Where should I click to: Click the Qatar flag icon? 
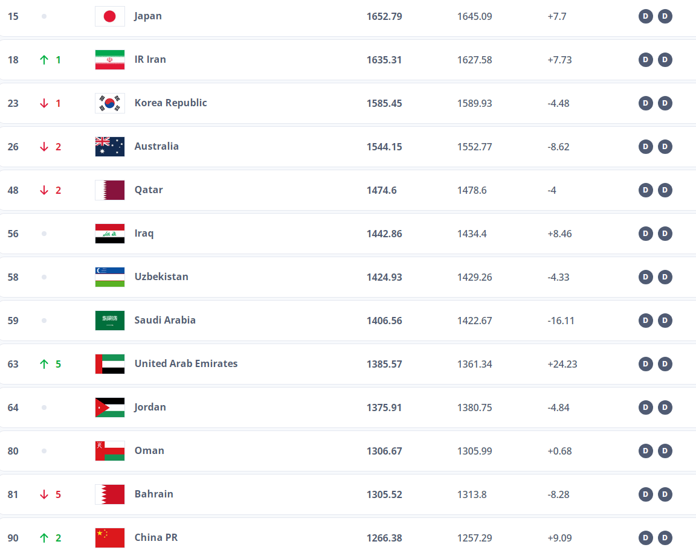click(x=109, y=190)
